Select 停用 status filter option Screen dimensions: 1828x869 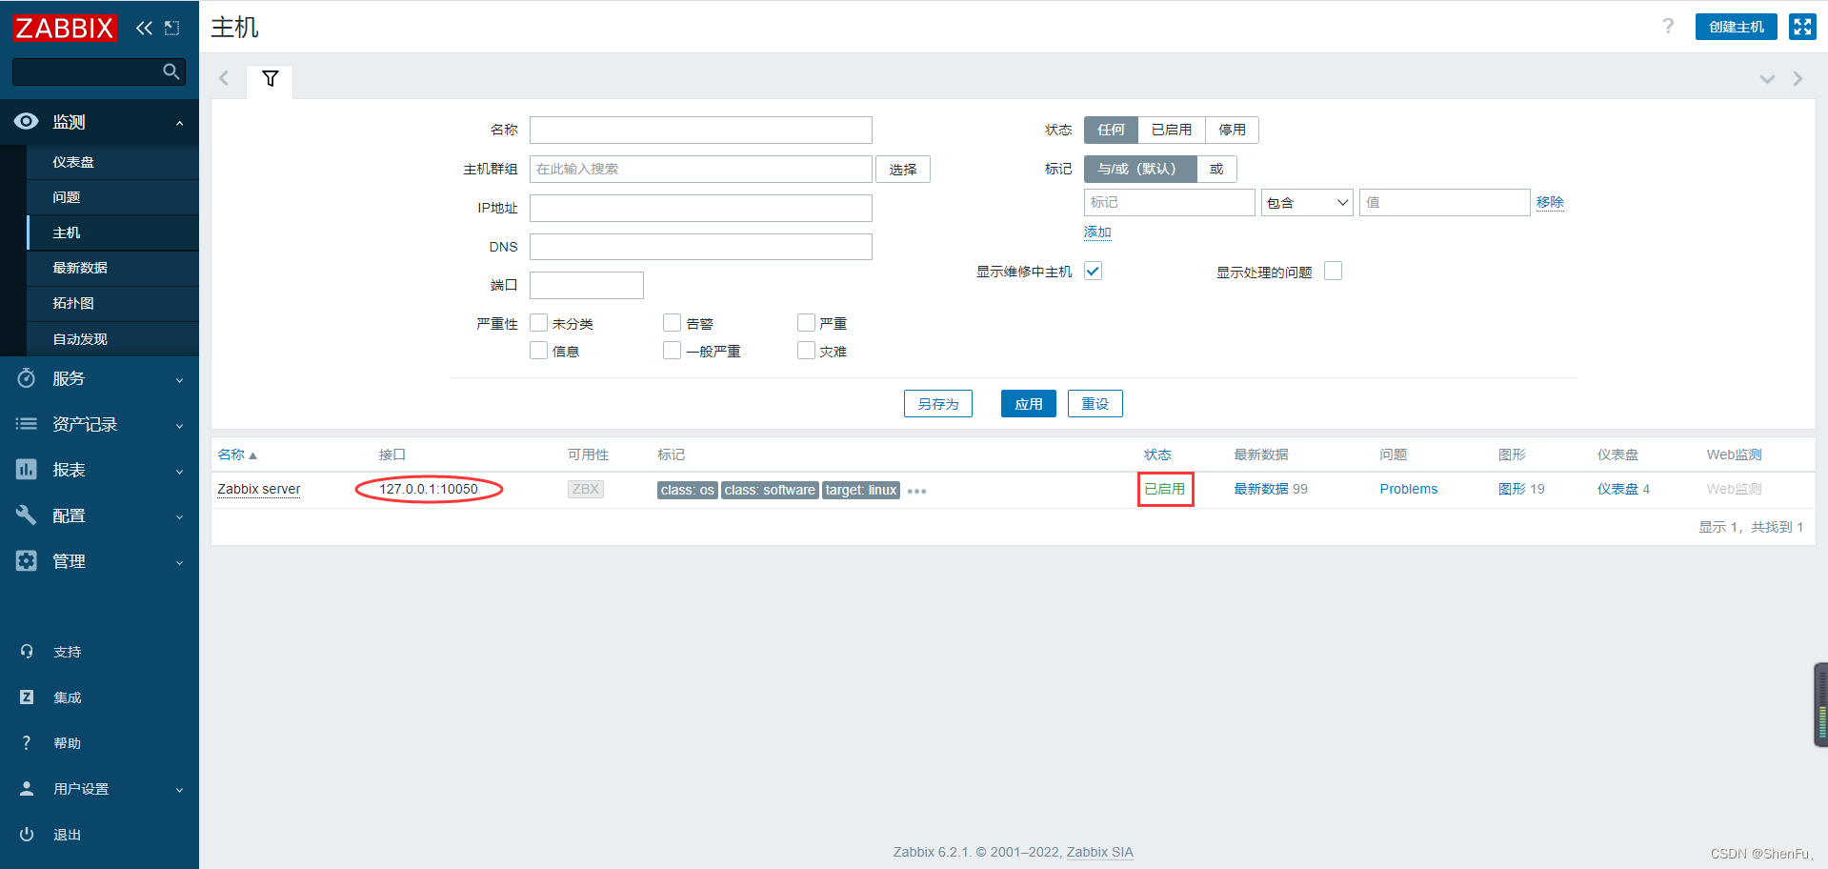(1233, 130)
